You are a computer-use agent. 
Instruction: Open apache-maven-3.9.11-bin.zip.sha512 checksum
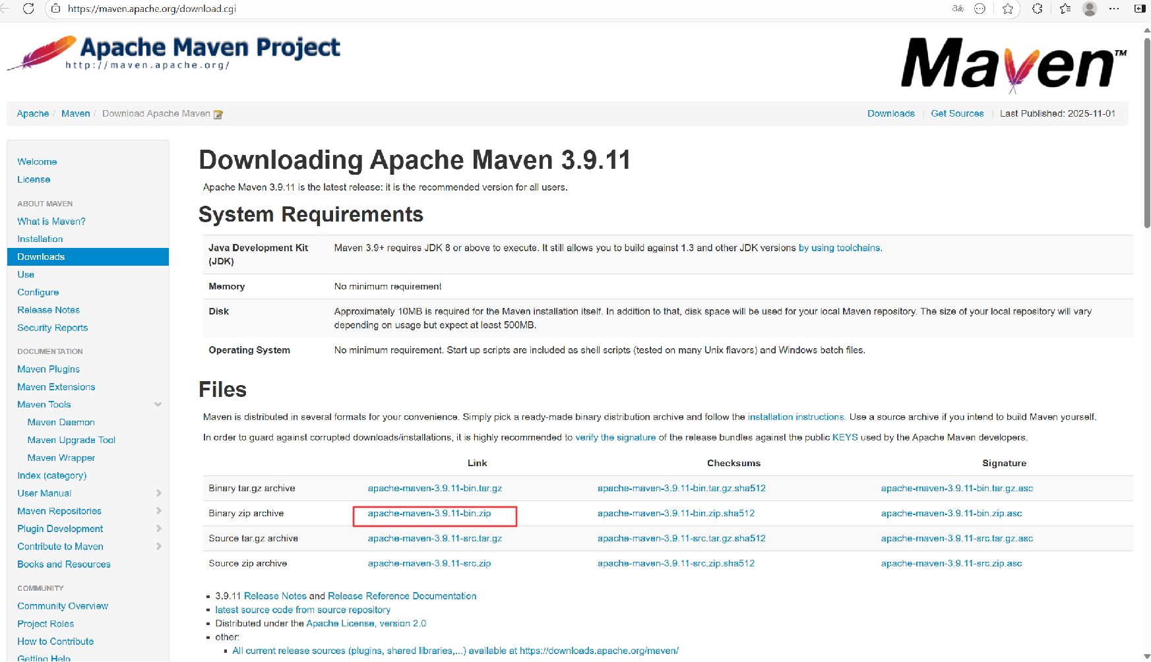[x=676, y=514]
